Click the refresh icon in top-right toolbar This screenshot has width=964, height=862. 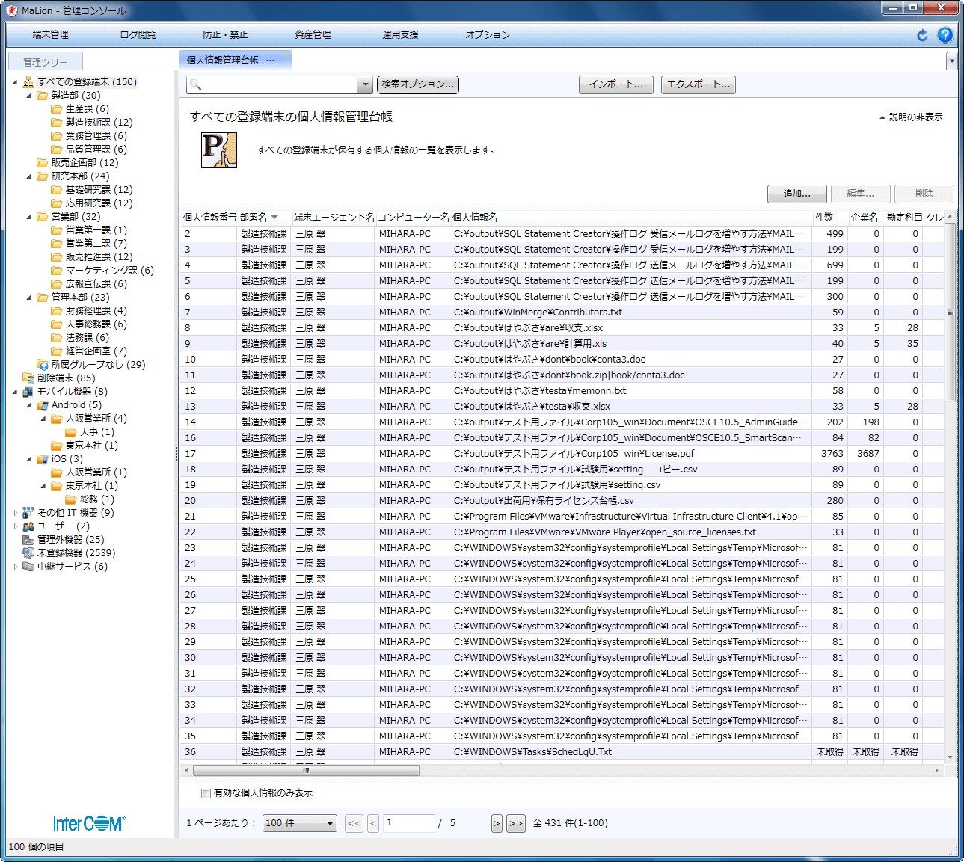coord(922,35)
